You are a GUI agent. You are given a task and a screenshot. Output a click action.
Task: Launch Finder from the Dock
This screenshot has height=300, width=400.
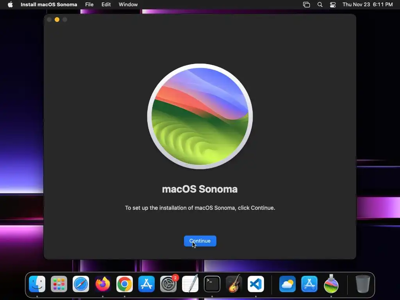point(37,284)
